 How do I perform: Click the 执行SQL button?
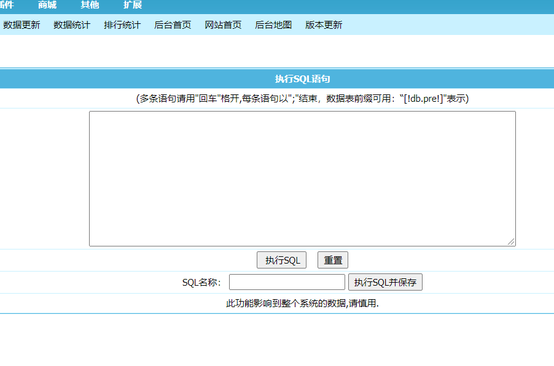(281, 259)
